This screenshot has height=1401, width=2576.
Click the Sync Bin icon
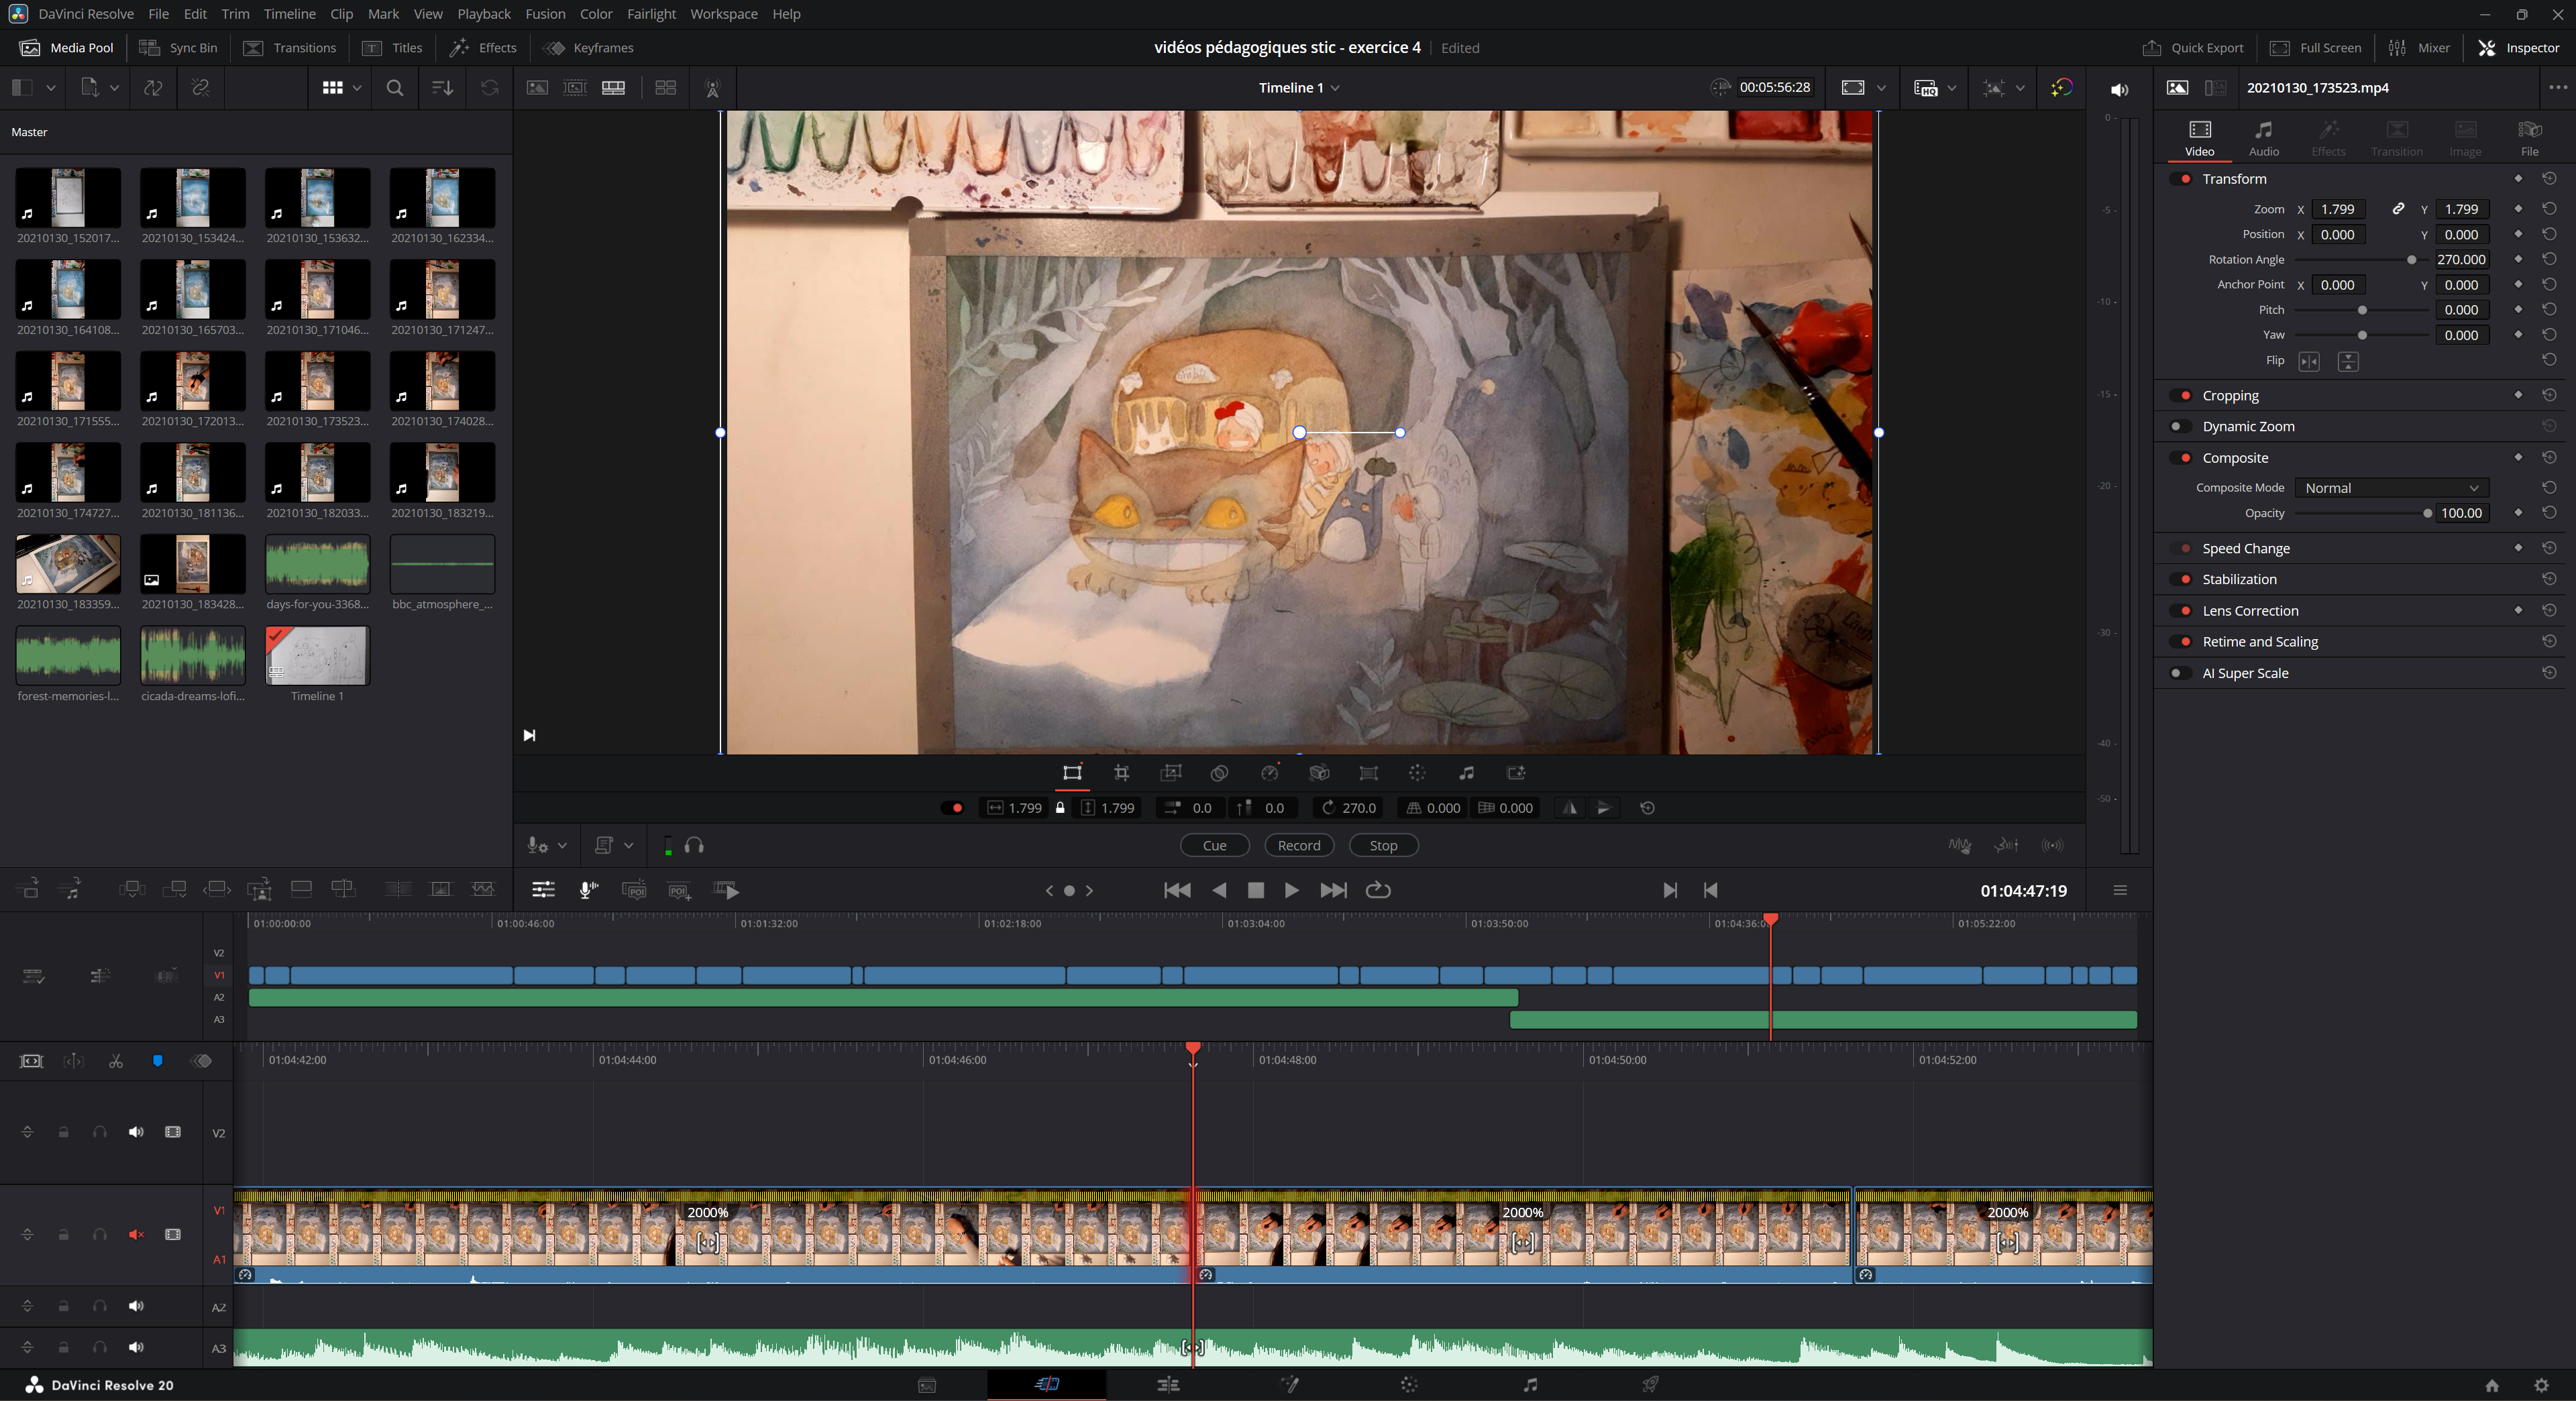[178, 47]
